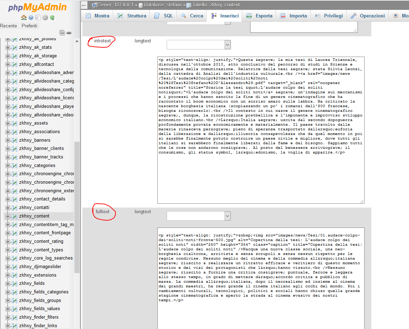Screen dimensions: 409x329
Task: Click the table icon beside zkhxy_finder_links
Action: tap(15, 325)
